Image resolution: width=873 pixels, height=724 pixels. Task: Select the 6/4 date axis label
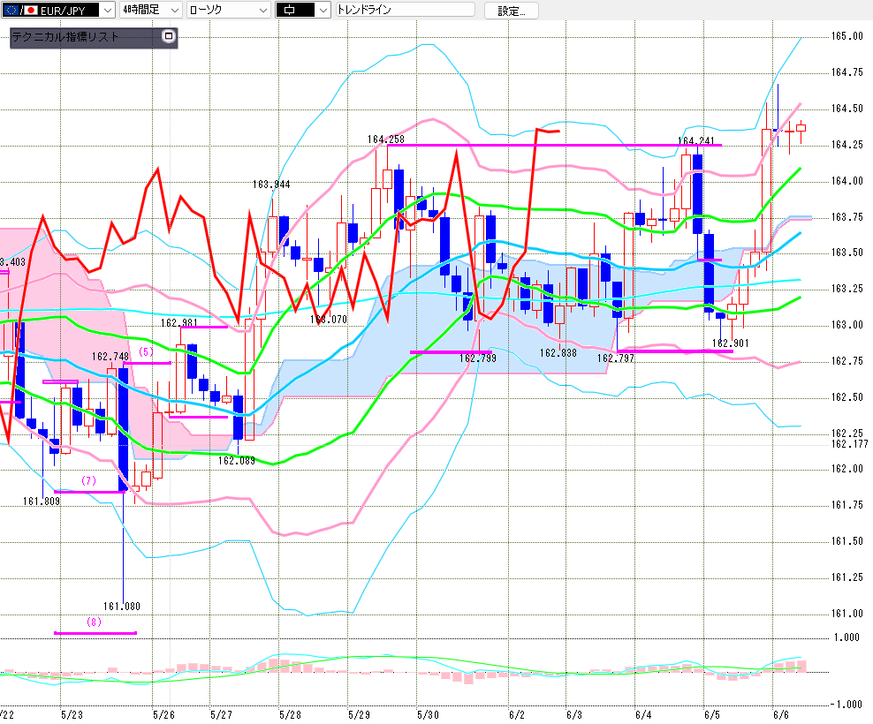pyautogui.click(x=643, y=715)
